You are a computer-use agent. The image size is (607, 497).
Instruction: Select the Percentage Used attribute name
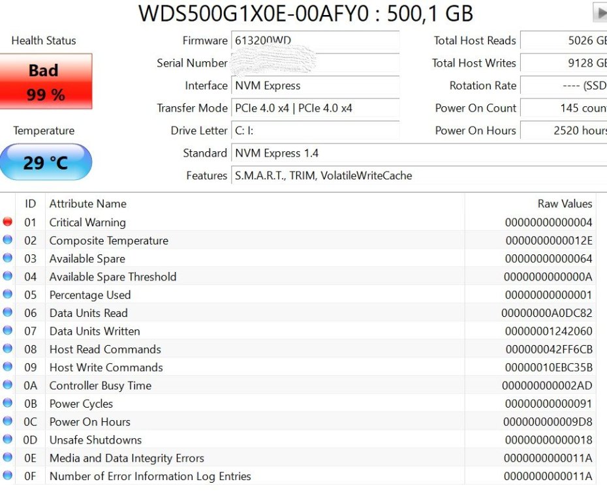coord(90,295)
